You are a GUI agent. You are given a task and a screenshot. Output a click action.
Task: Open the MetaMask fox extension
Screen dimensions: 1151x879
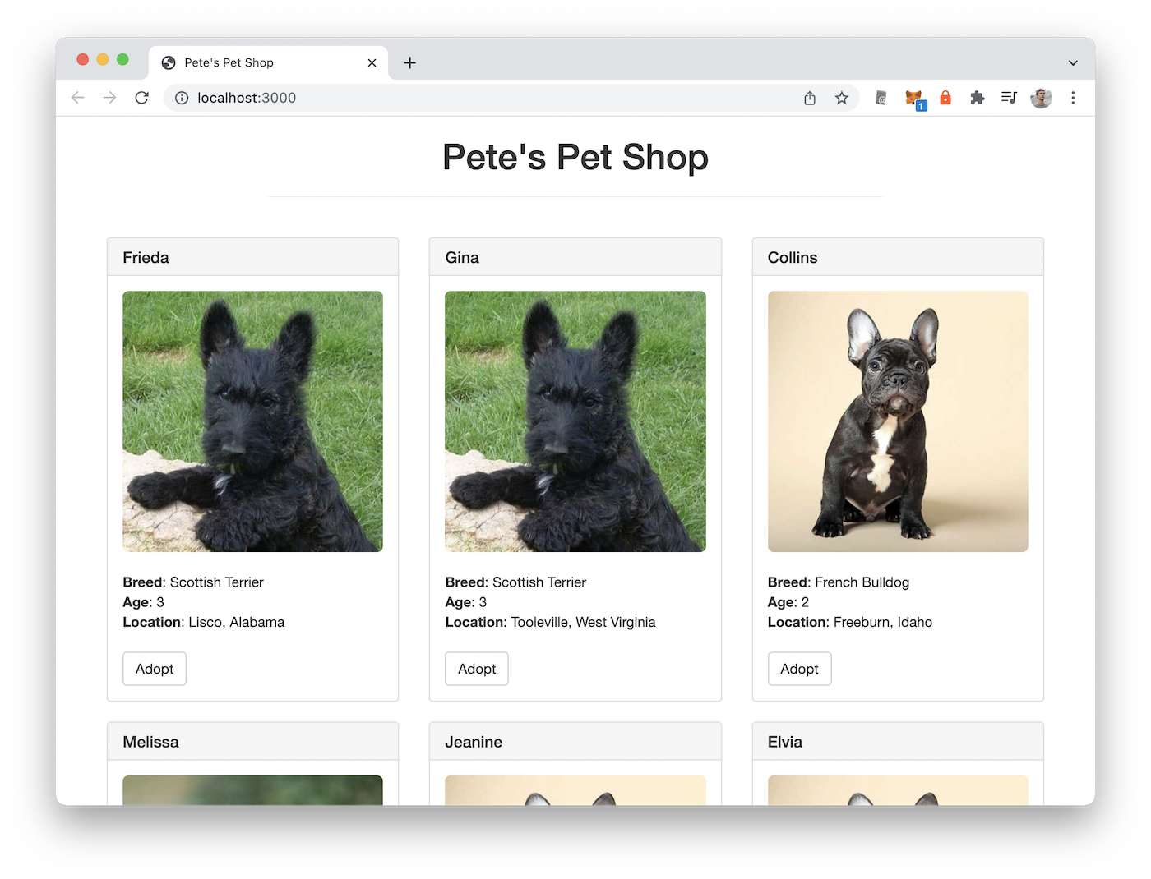point(914,99)
